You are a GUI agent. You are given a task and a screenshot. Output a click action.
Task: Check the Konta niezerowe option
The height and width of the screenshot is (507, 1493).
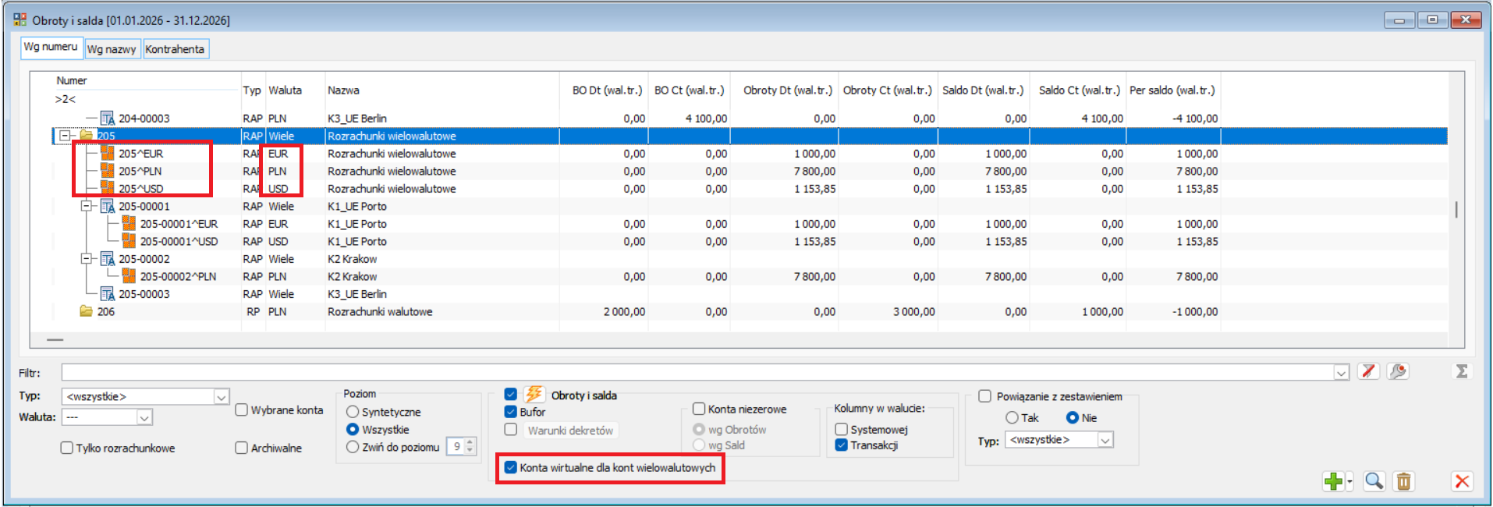(699, 409)
